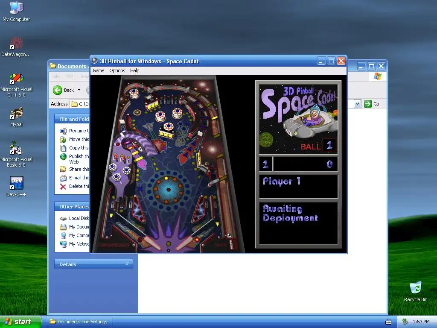Viewport: 437px width, 328px height.
Task: Click the Move this folder task icon
Action: tap(63, 140)
